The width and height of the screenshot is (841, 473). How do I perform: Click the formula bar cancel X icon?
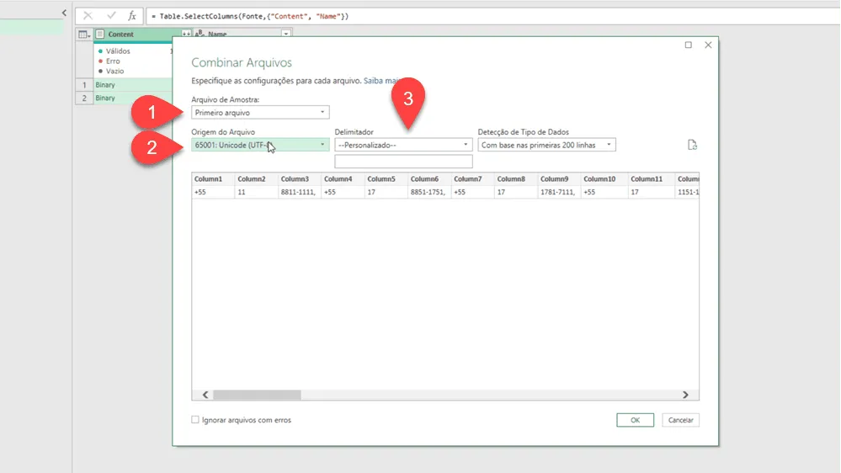[88, 15]
